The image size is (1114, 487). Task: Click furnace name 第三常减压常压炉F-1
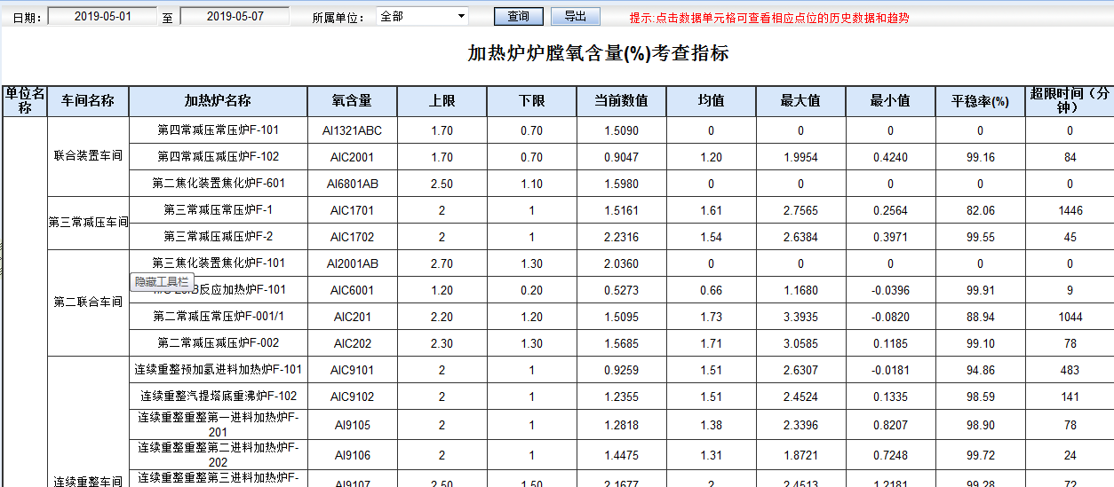point(218,210)
